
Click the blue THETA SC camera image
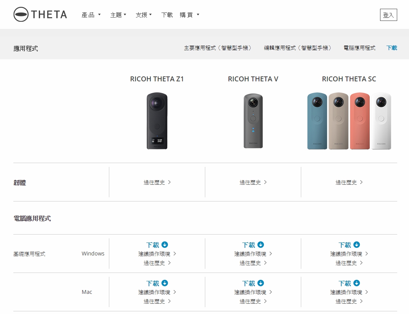coord(317,121)
